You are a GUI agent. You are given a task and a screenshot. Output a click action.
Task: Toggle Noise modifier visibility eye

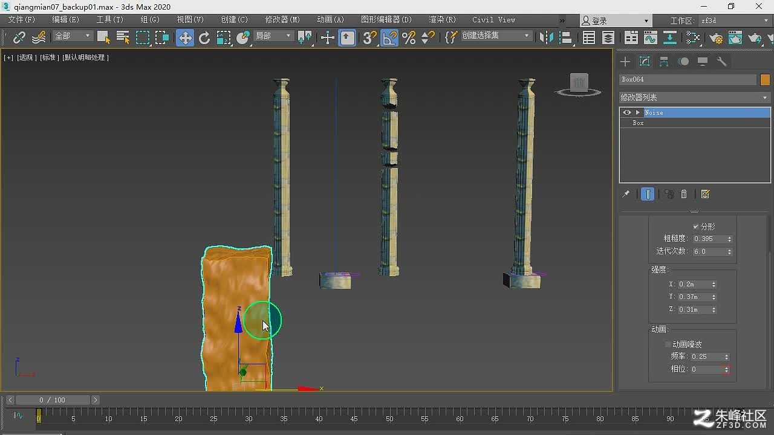pos(627,112)
